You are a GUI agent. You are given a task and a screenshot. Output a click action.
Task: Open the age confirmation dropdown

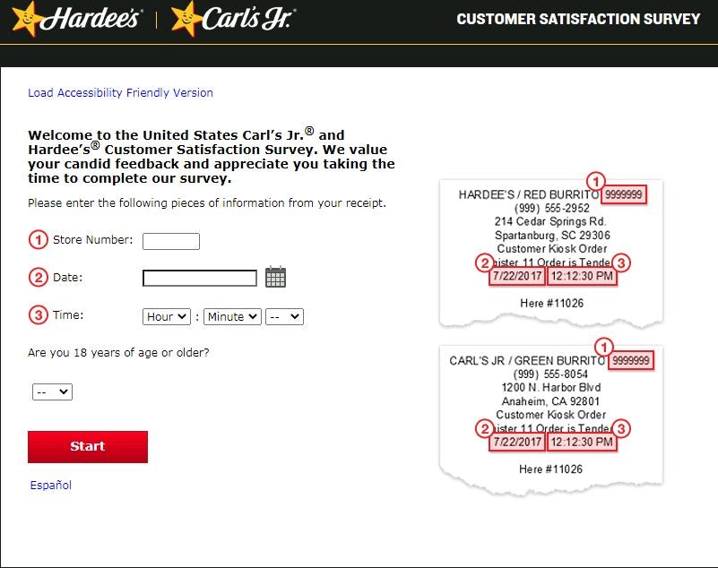[x=52, y=392]
